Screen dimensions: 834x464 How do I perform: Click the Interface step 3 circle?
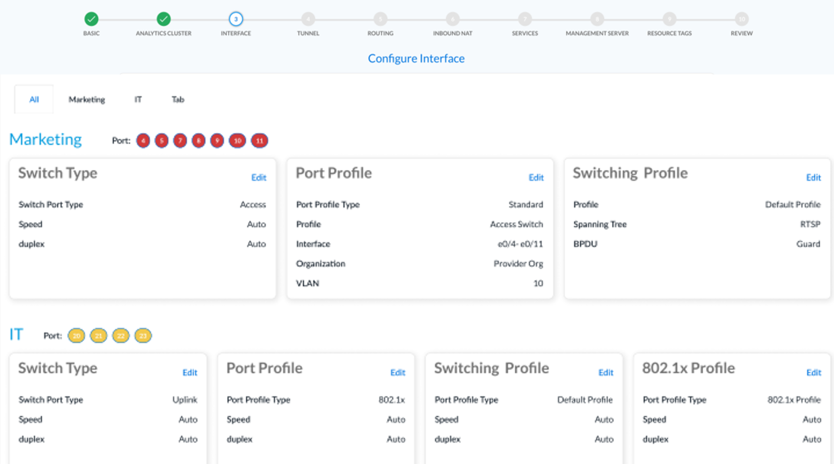[236, 19]
